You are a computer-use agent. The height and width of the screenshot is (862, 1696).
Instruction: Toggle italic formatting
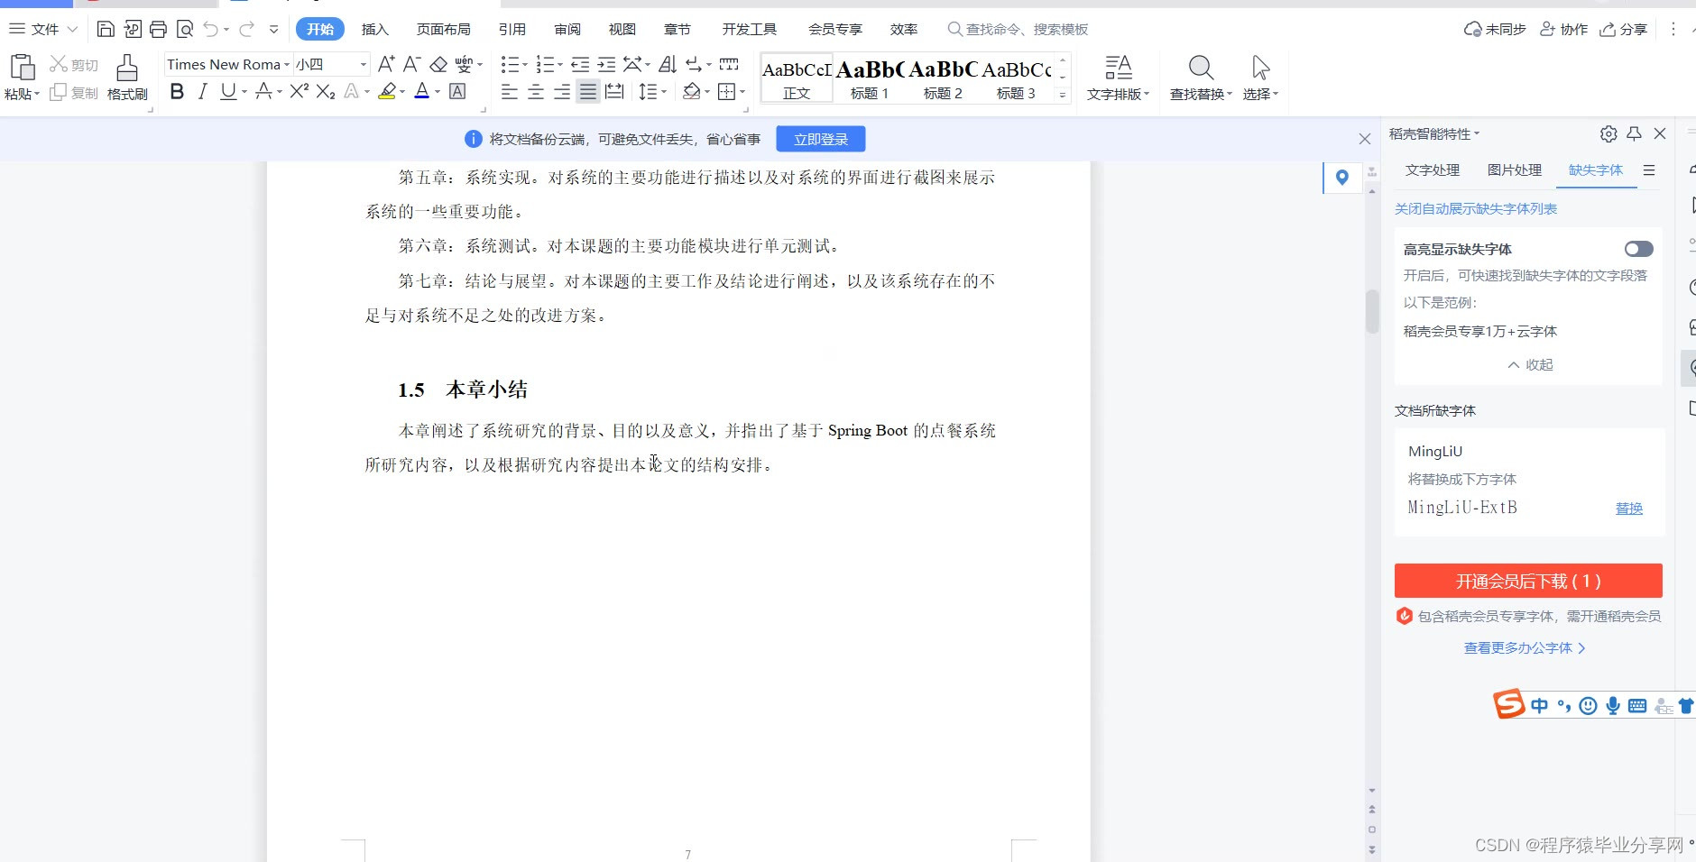click(203, 91)
